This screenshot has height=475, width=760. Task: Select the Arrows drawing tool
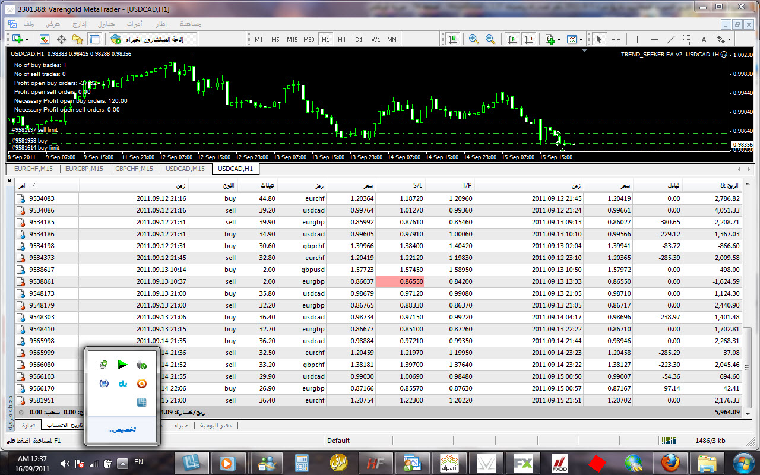tap(721, 39)
